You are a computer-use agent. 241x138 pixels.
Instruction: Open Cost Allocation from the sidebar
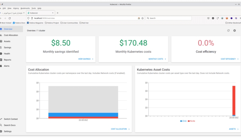click(11, 35)
